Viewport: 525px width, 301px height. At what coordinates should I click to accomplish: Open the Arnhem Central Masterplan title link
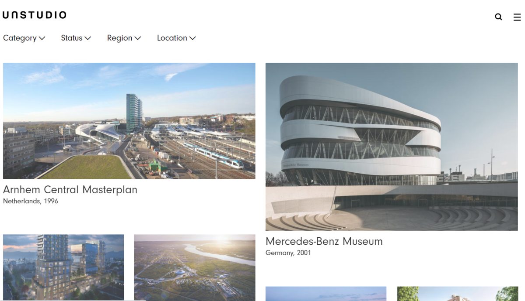click(x=70, y=190)
